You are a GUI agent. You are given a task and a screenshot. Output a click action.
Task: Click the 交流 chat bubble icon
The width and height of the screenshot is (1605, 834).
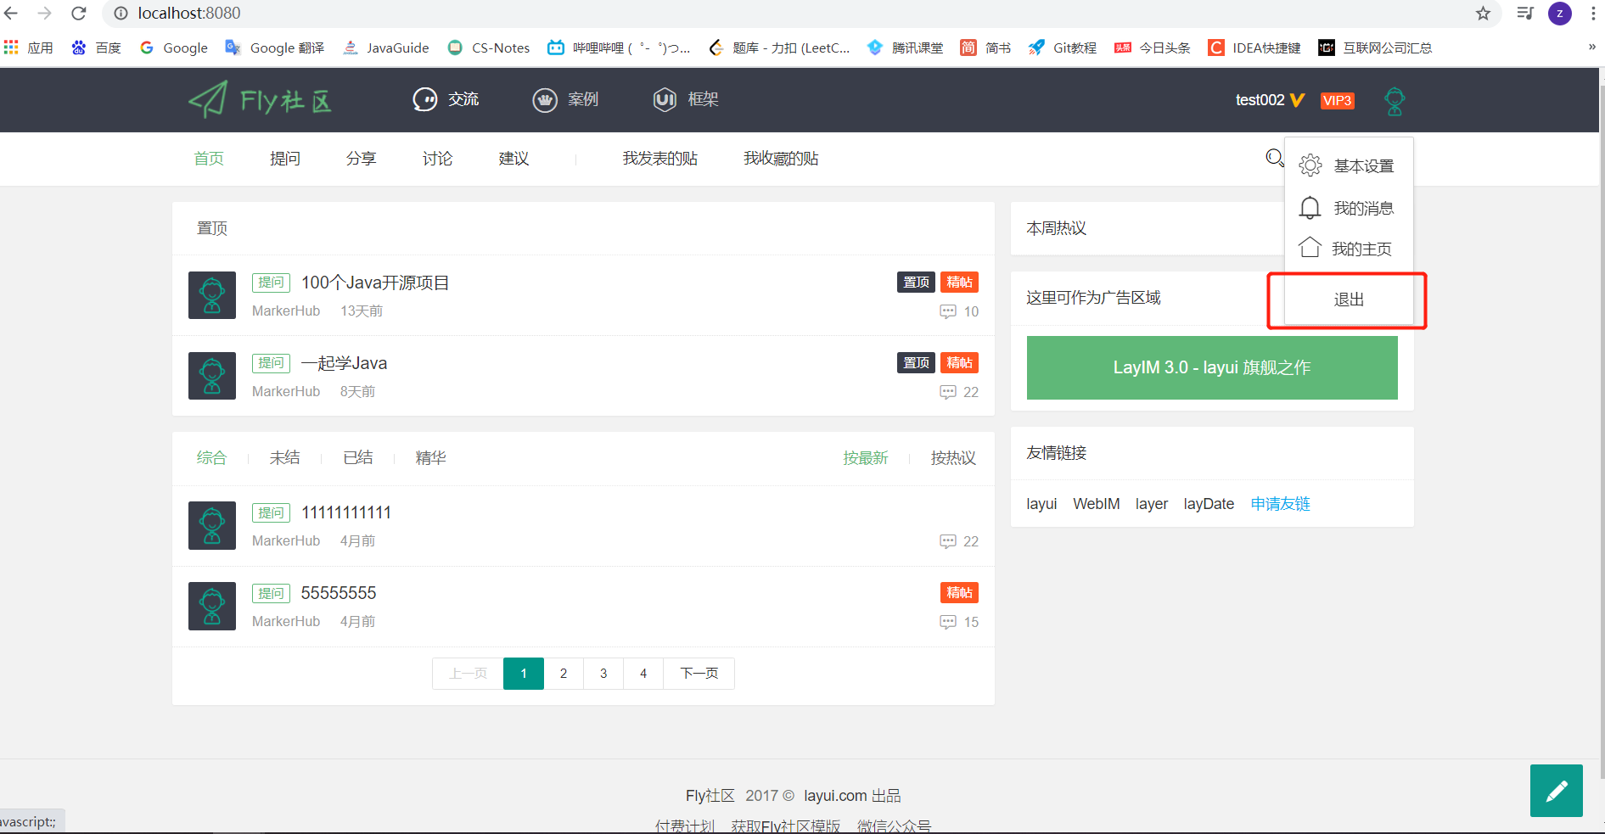(x=424, y=99)
